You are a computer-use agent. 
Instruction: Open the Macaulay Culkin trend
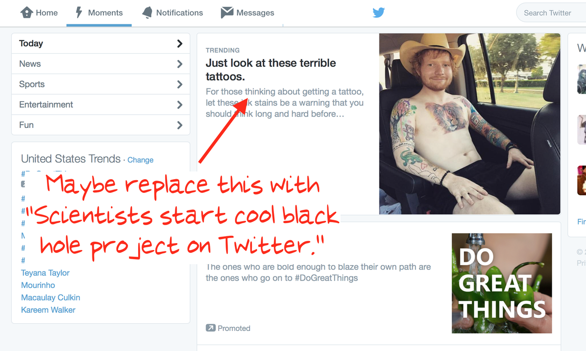tap(50, 297)
